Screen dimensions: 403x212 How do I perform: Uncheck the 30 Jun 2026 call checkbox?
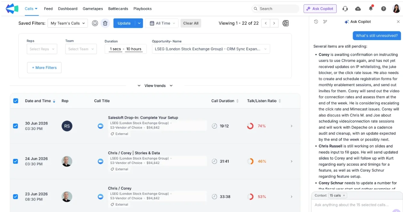15,126
